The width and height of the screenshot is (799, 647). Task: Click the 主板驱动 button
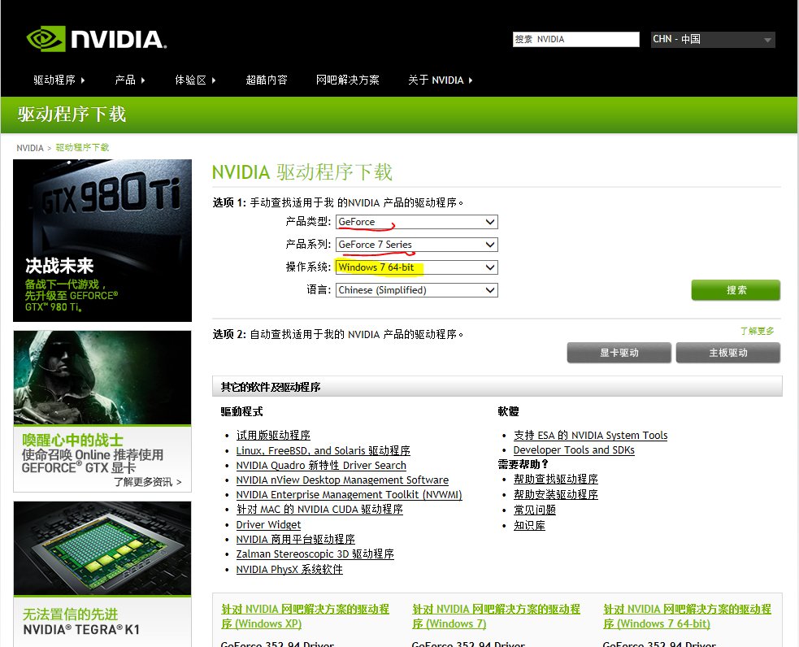[x=727, y=352]
